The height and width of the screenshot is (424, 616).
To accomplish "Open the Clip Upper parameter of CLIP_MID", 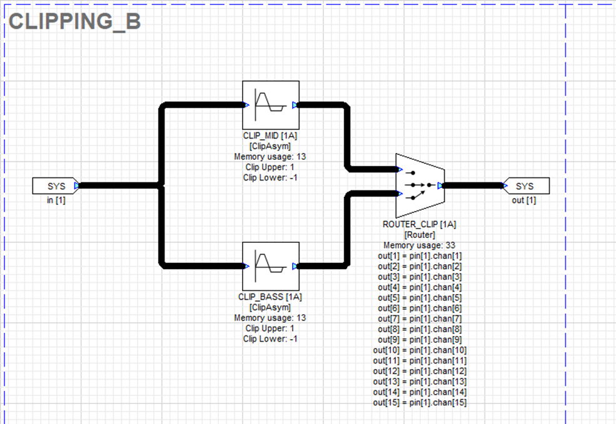I will tap(270, 167).
